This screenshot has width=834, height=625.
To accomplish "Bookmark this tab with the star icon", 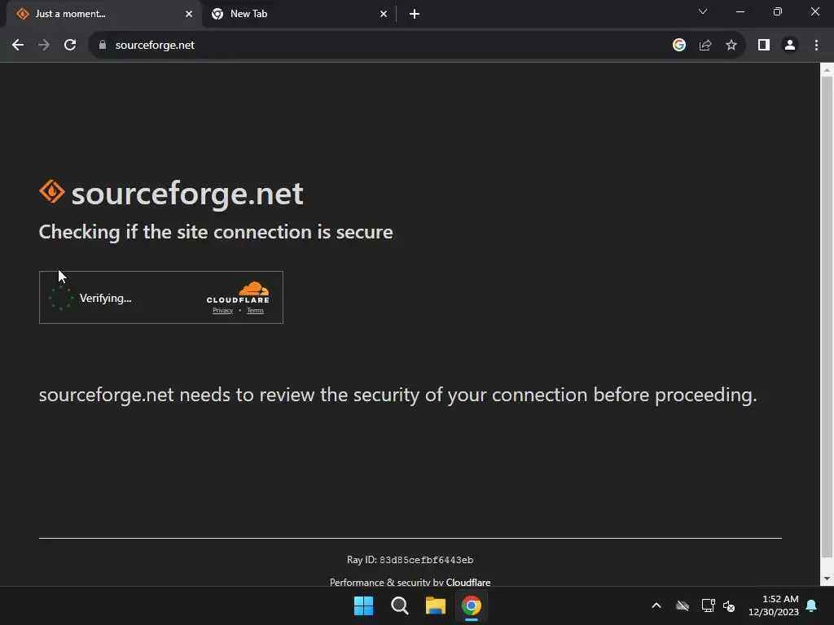I will (x=731, y=46).
